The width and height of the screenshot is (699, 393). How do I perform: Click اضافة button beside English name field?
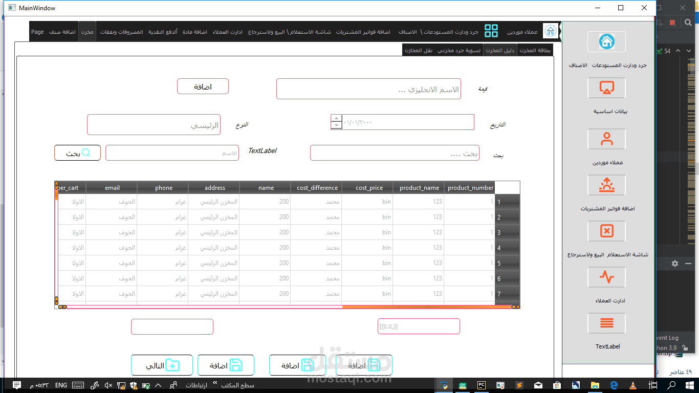(x=203, y=86)
